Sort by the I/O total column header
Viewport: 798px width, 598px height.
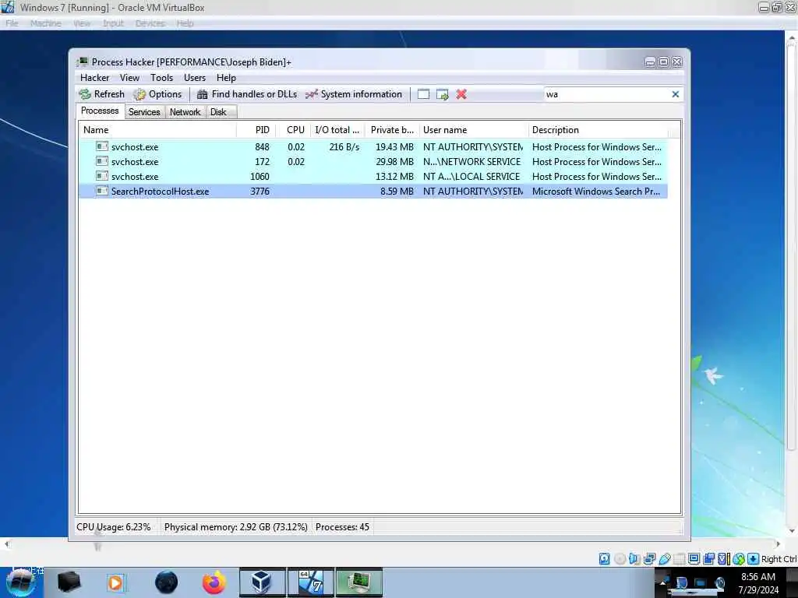click(337, 130)
